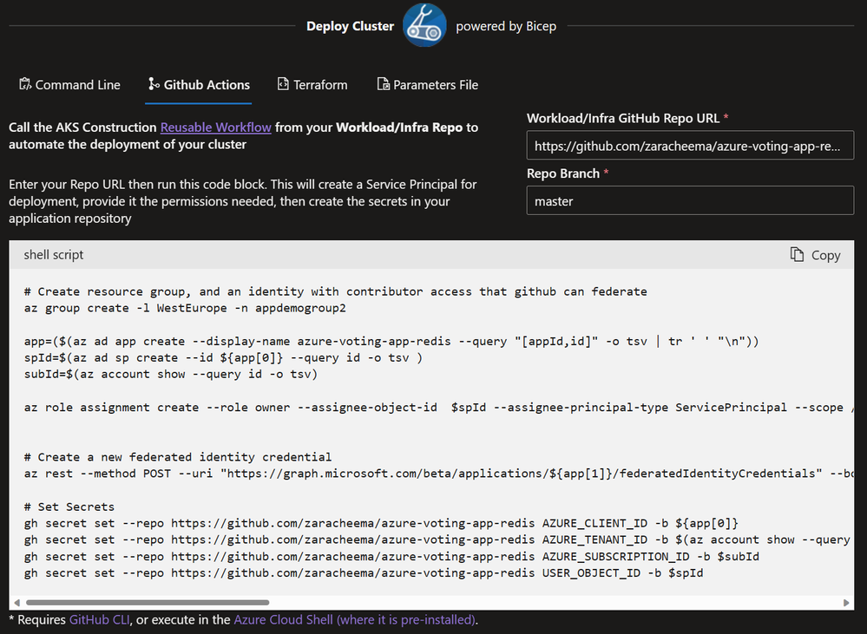Select the Github Actions tab
The height and width of the screenshot is (634, 867).
tap(199, 85)
